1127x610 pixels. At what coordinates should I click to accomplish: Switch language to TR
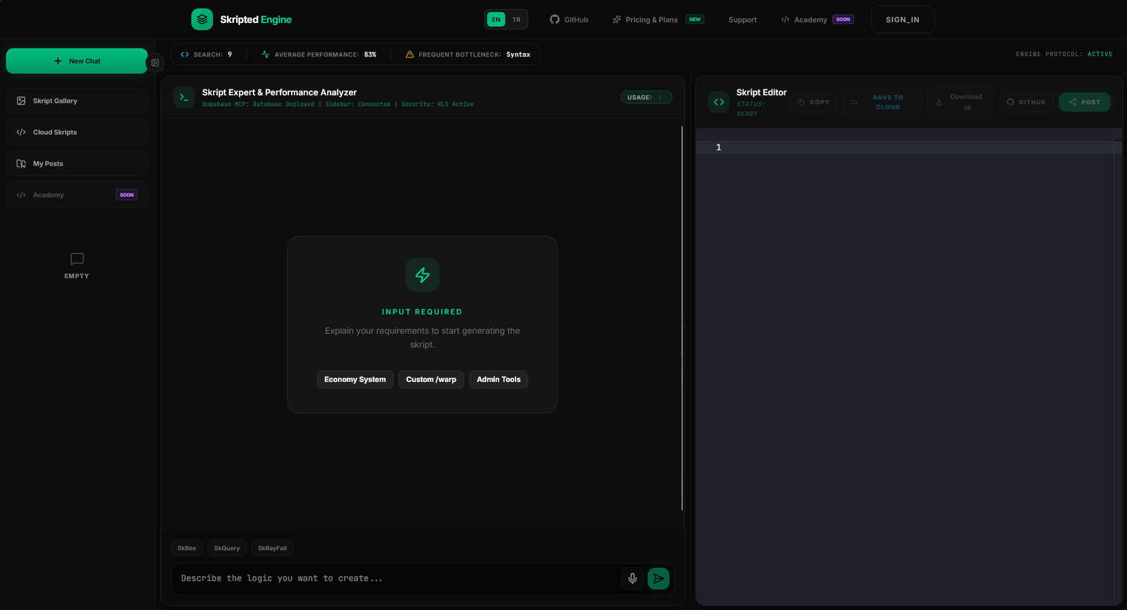pyautogui.click(x=517, y=19)
